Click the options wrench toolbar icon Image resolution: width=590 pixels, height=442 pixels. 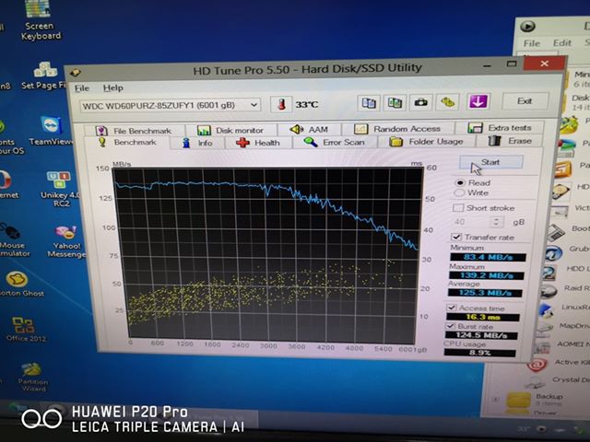tap(448, 102)
